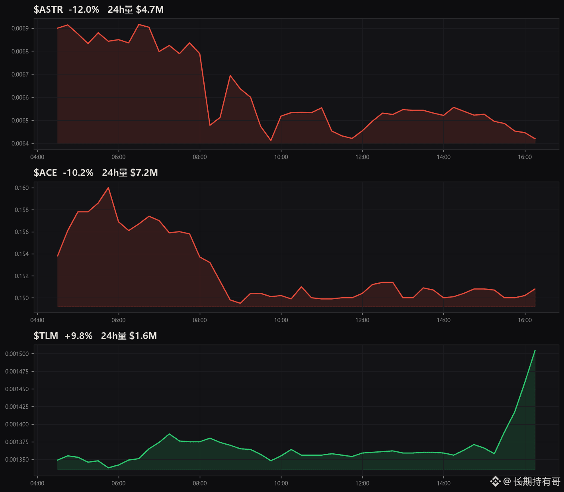Click the 10:00 tick on TLM chart axis
This screenshot has width=564, height=492.
pyautogui.click(x=281, y=483)
